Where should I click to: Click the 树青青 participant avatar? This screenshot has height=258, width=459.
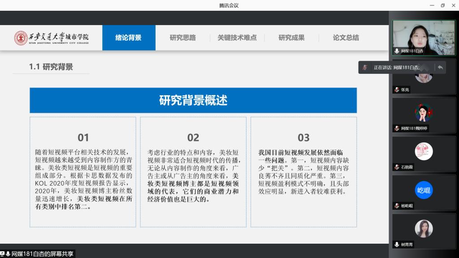pyautogui.click(x=424, y=228)
